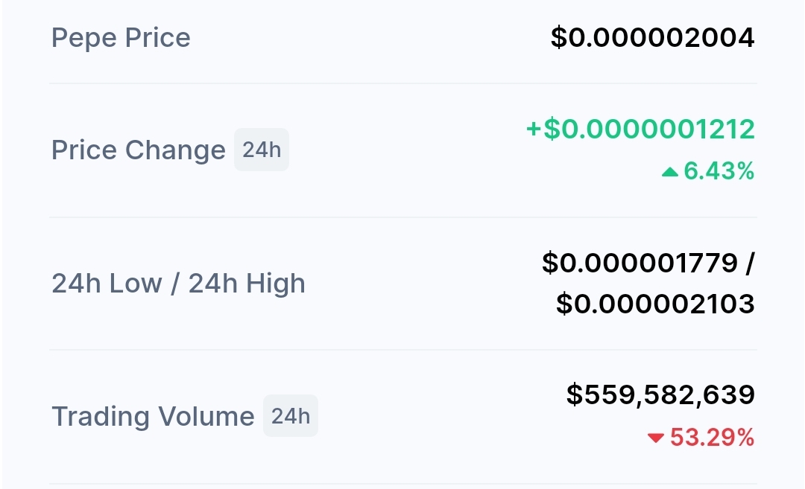Select the 24h low value $0.000001779

(640, 263)
